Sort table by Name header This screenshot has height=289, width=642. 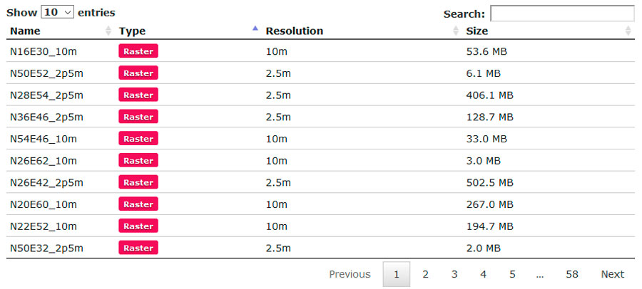pos(26,31)
